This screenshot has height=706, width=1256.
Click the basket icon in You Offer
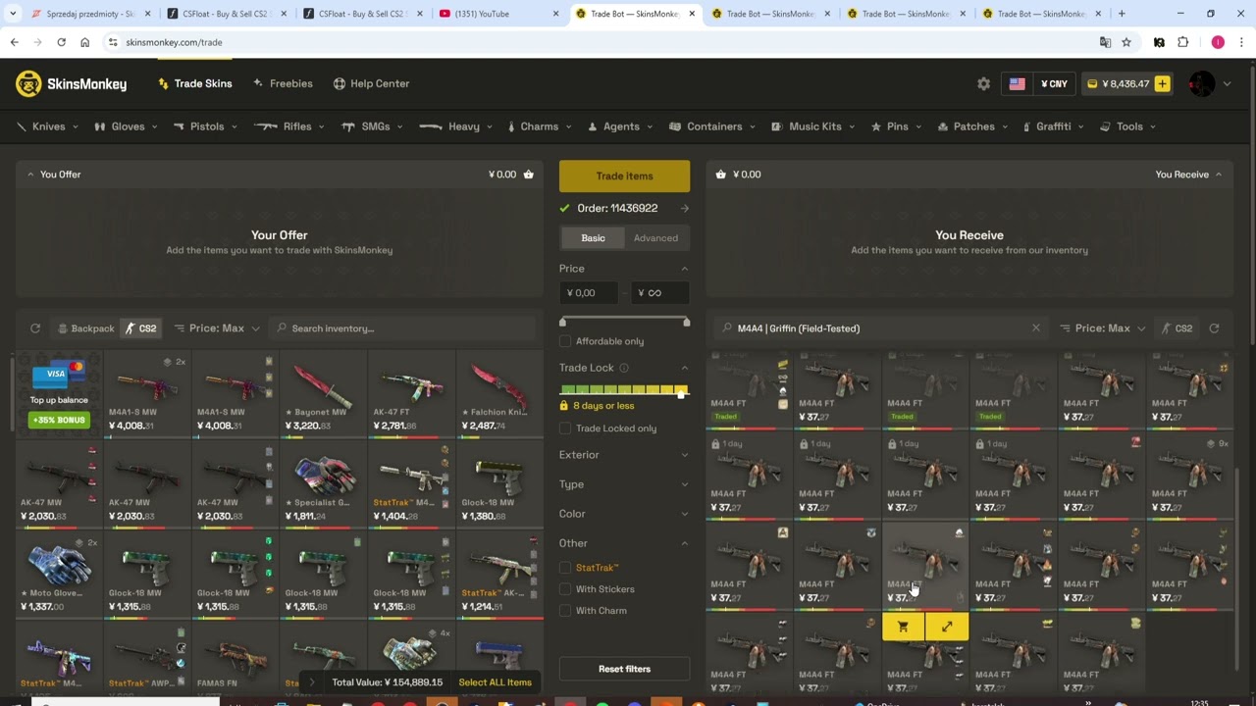click(528, 175)
